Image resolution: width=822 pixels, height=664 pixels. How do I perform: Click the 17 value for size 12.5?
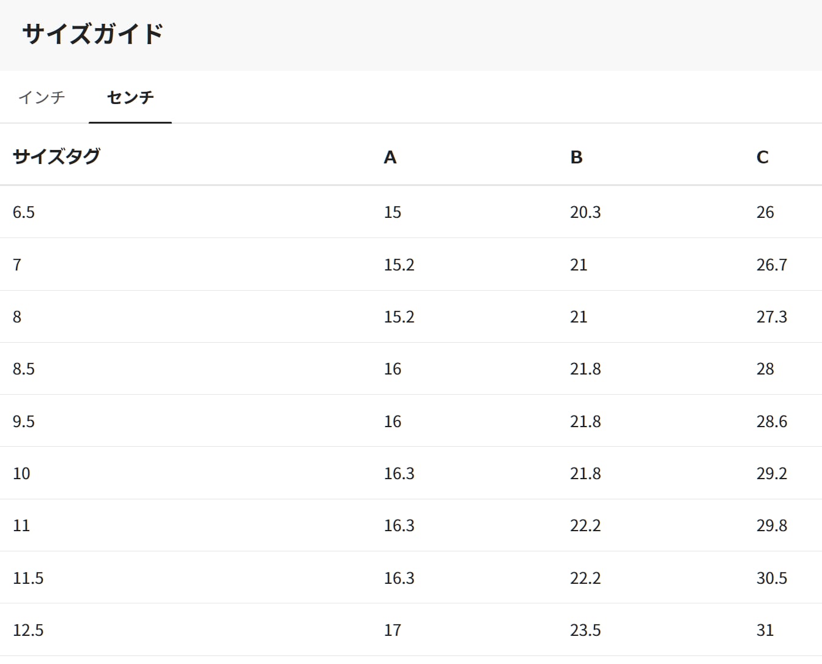tap(393, 630)
